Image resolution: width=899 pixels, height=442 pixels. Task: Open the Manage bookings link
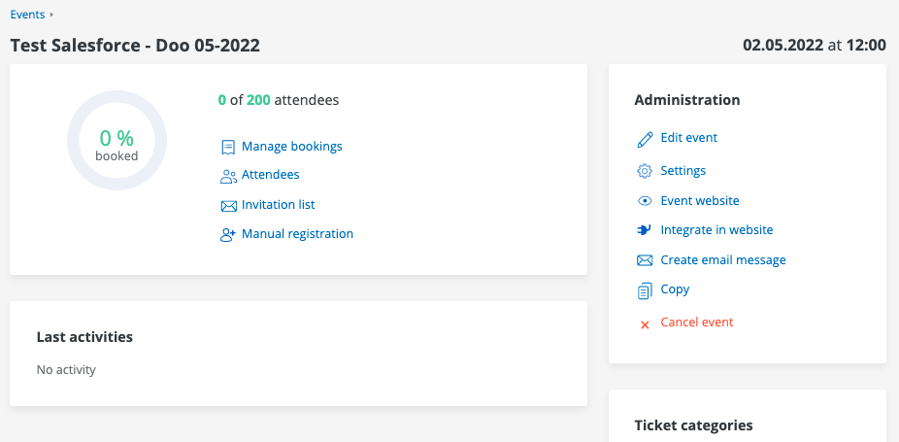coord(291,147)
